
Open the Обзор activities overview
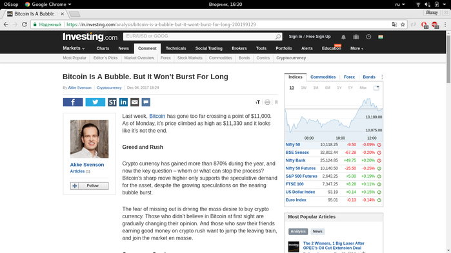point(11,5)
